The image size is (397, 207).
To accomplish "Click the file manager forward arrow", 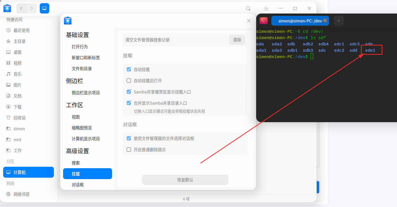I will (x=32, y=8).
